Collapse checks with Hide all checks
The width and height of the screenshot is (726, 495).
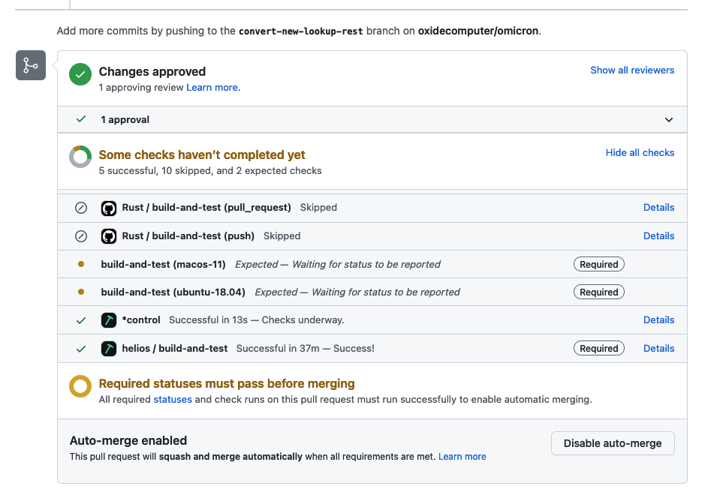(x=640, y=152)
